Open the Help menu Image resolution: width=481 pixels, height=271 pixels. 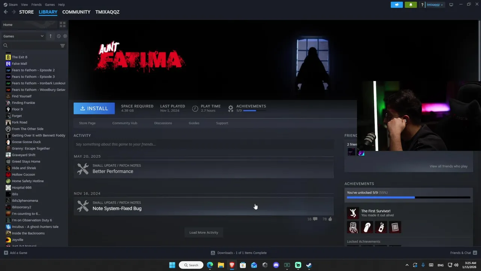tap(61, 5)
